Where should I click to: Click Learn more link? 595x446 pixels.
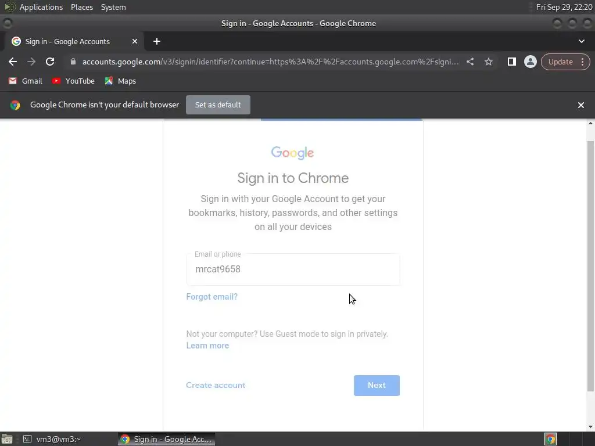pyautogui.click(x=207, y=346)
